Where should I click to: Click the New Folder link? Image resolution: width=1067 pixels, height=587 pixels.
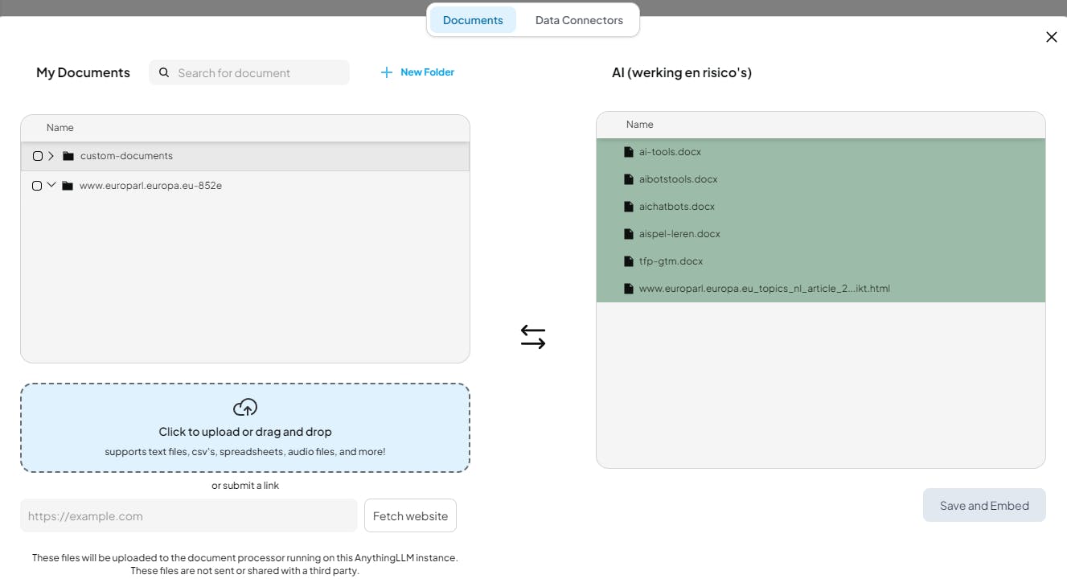tap(427, 72)
